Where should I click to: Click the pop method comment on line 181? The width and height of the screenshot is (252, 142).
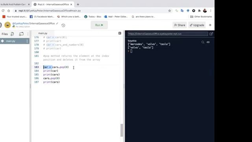click(76, 58)
